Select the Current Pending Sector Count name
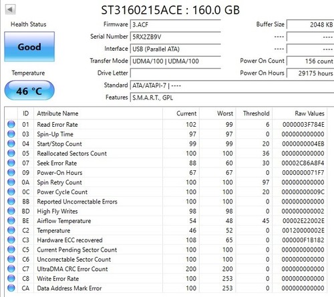334x297 pixels. tap(77, 250)
